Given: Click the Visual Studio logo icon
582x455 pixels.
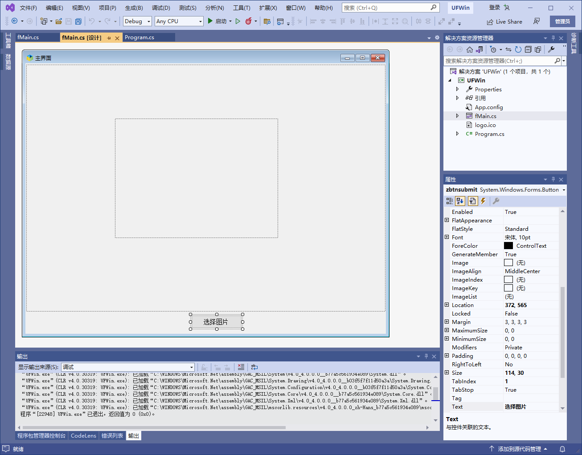Looking at the screenshot, I should point(10,8).
